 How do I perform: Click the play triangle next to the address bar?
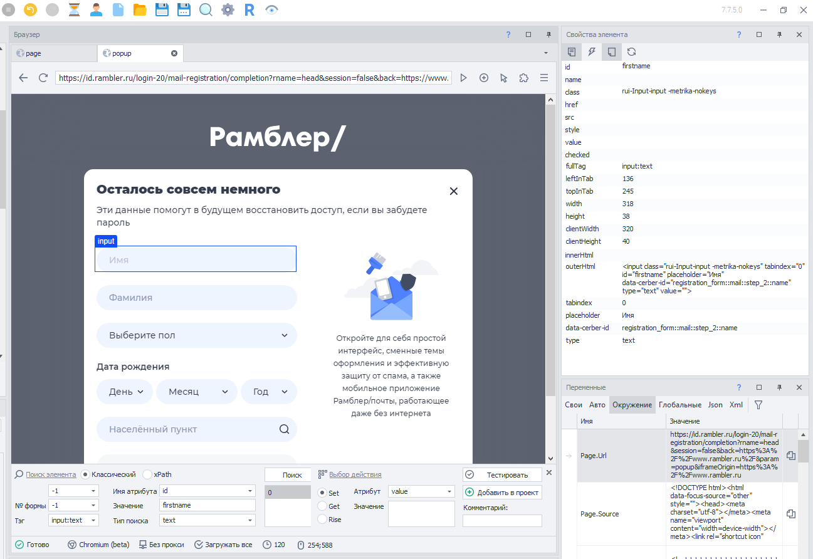pyautogui.click(x=464, y=78)
